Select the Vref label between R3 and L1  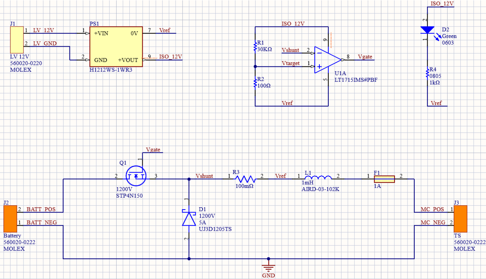pos(281,176)
